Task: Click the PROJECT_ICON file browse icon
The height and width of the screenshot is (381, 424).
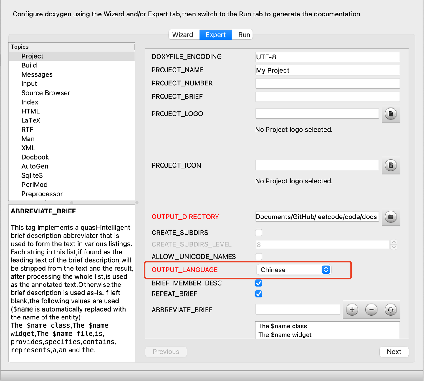Action: [x=390, y=165]
